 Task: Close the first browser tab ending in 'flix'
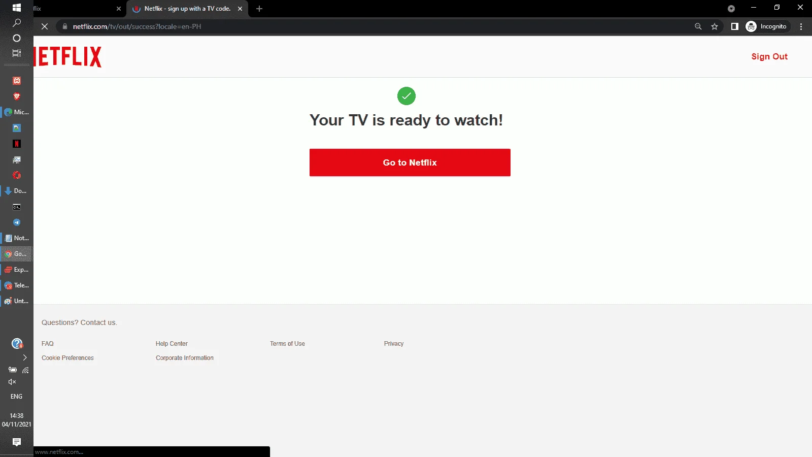tap(119, 9)
